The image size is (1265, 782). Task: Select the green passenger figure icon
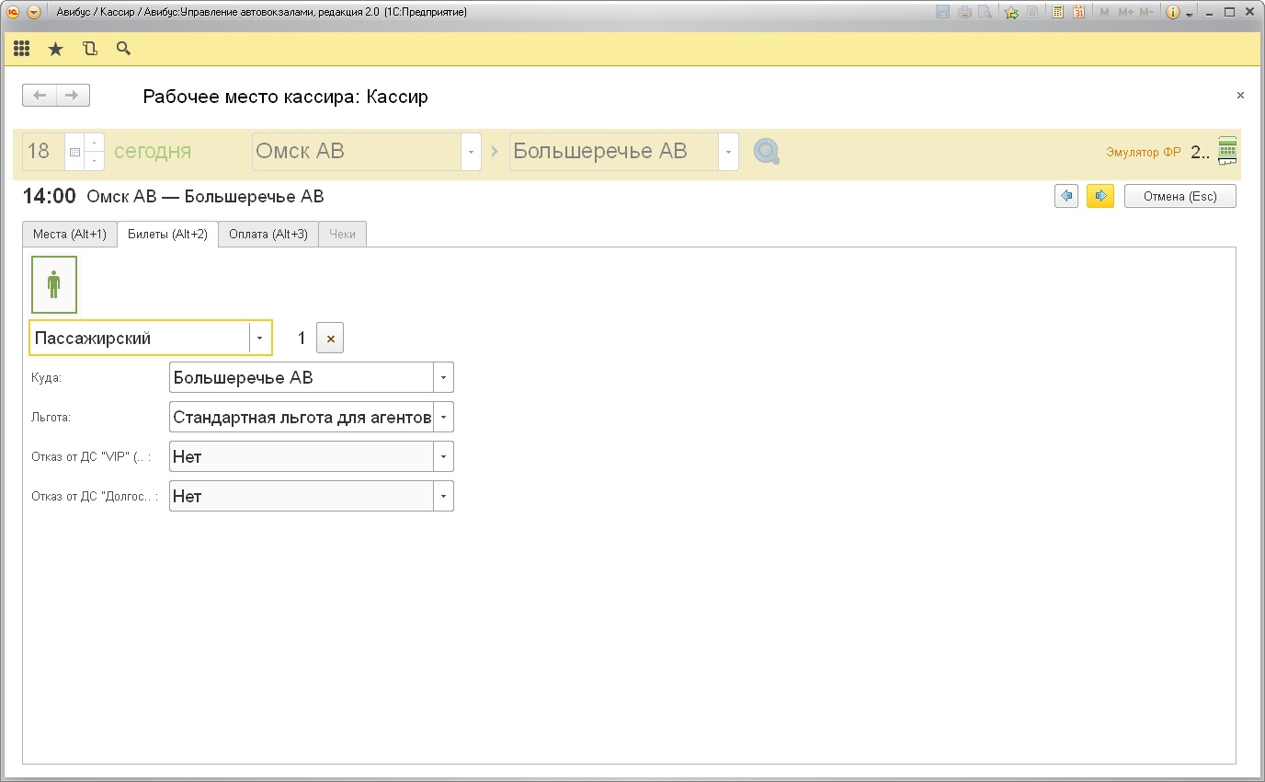point(54,284)
